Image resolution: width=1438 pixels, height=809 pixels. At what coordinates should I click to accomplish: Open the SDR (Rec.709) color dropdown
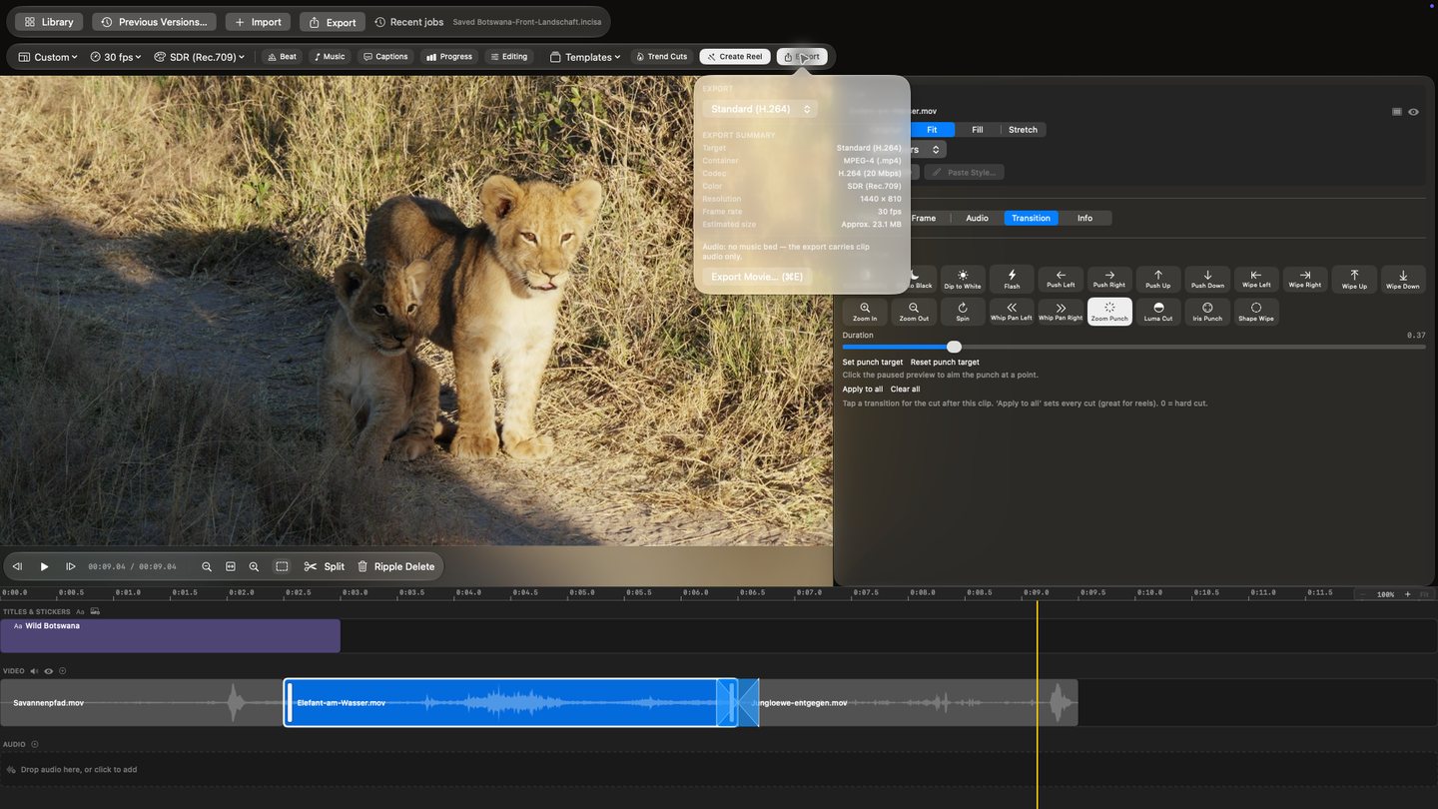tap(200, 57)
